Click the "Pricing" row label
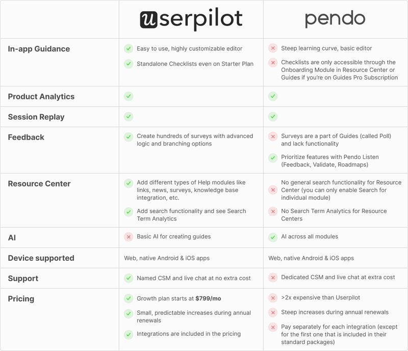 (x=21, y=299)
